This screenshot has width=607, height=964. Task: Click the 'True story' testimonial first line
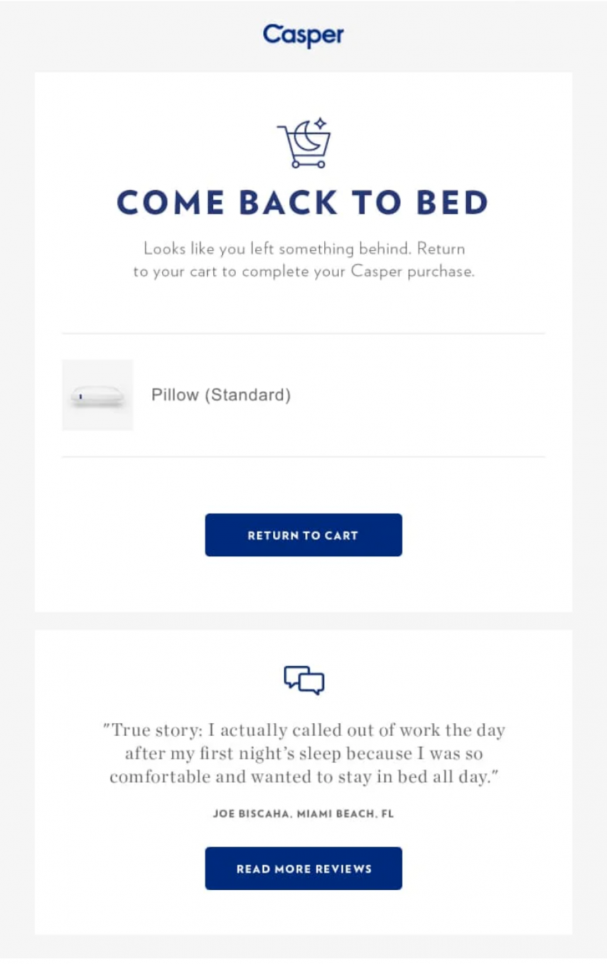coord(304,730)
